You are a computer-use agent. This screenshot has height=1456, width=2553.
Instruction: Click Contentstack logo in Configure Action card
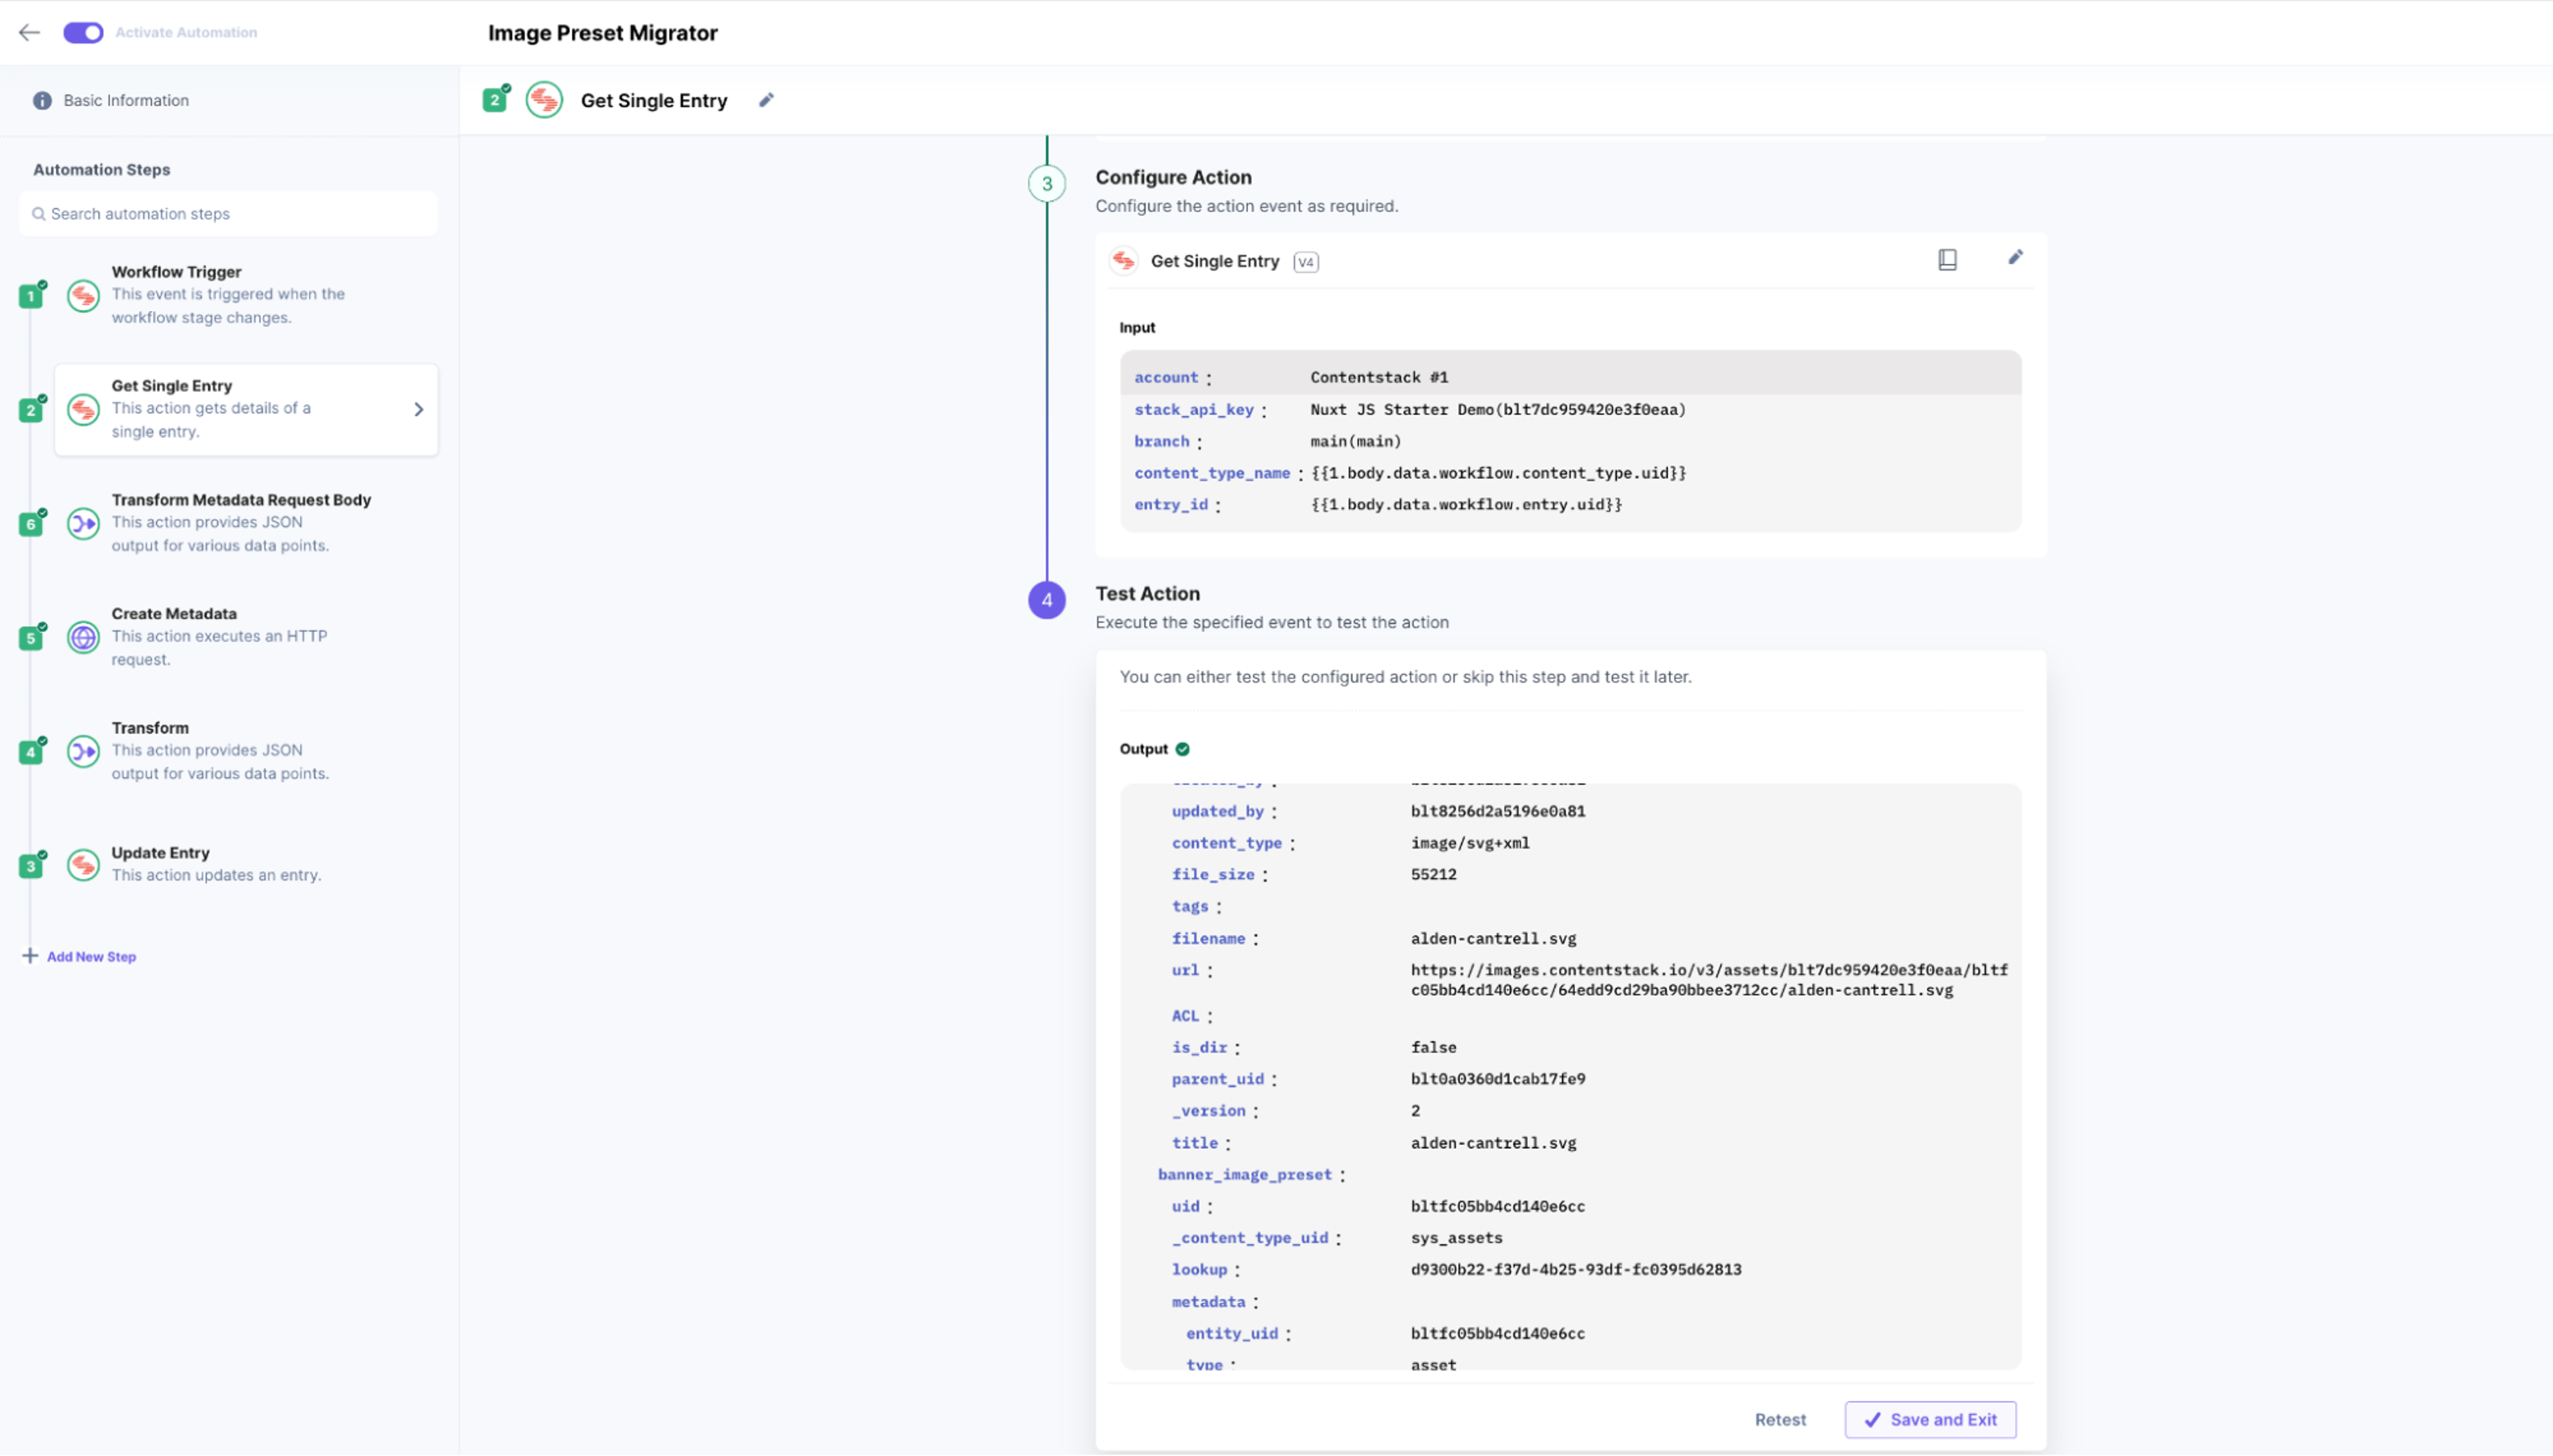click(1124, 261)
